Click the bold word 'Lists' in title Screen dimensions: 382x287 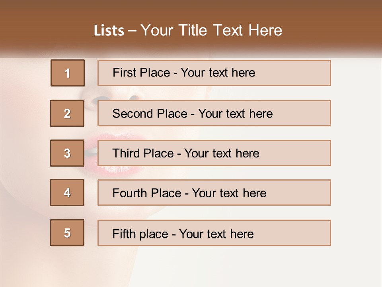(109, 31)
